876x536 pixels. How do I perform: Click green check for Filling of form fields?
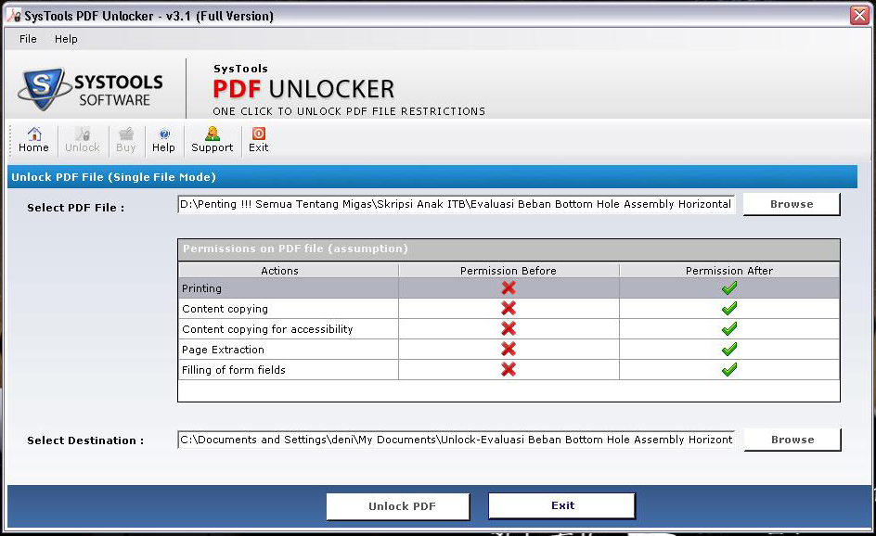pos(729,370)
